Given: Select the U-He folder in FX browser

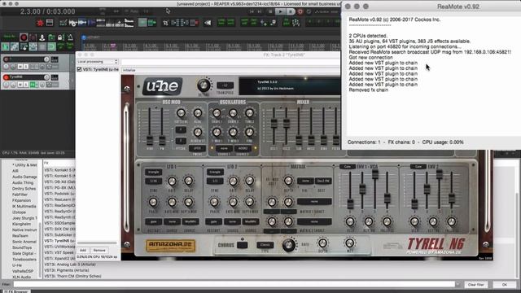Looking at the screenshot, I should click(17, 265).
